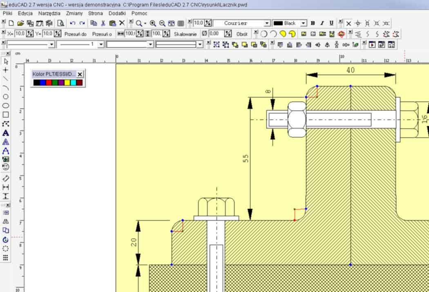Open the fill pattern dropdown
Viewport: 429px width, 292px height.
pos(150,44)
